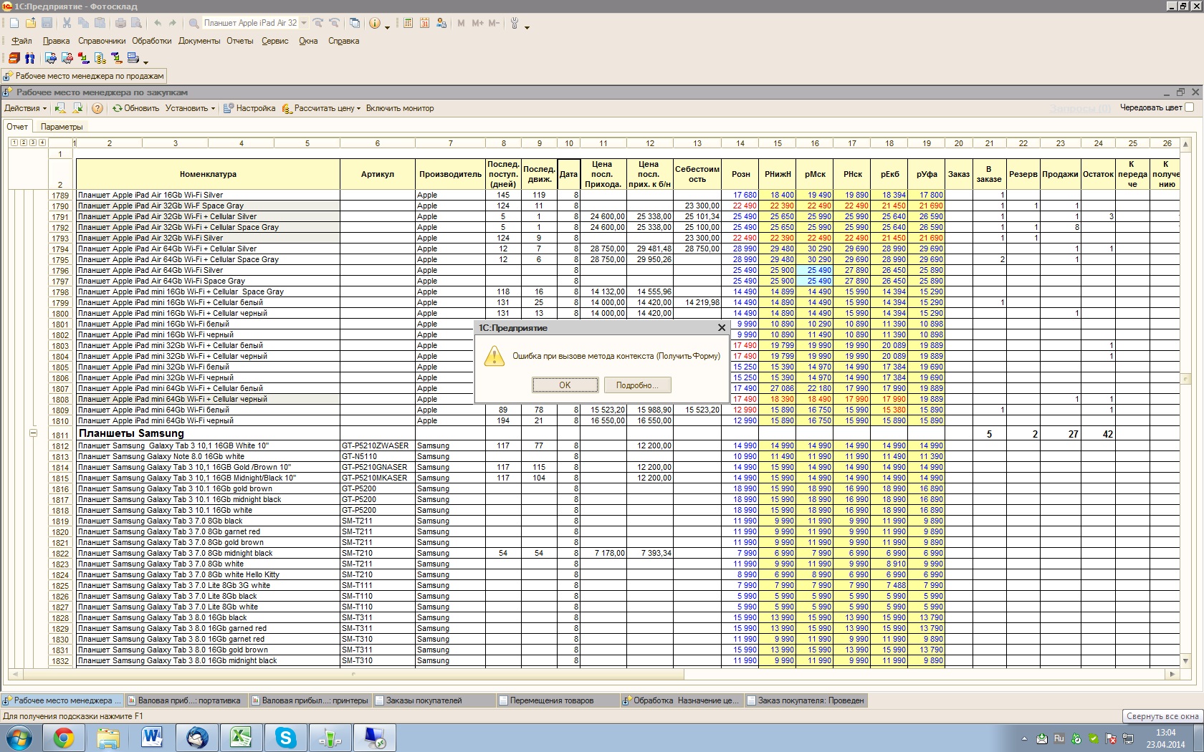Screen dimensions: 1204x752
Task: Open the Calculator icon
Action: point(408,23)
